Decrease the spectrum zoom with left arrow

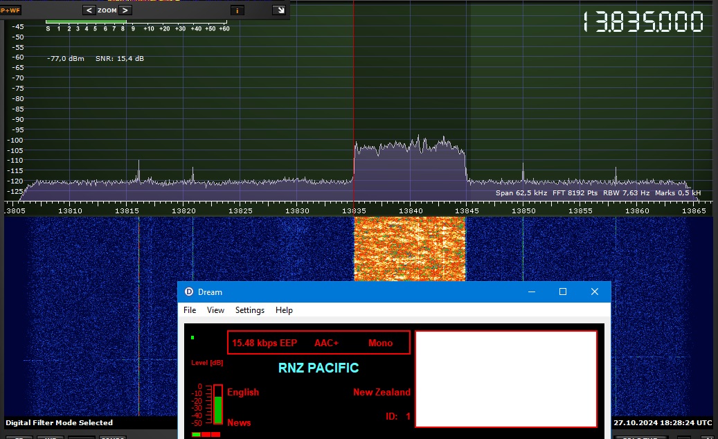click(x=89, y=10)
